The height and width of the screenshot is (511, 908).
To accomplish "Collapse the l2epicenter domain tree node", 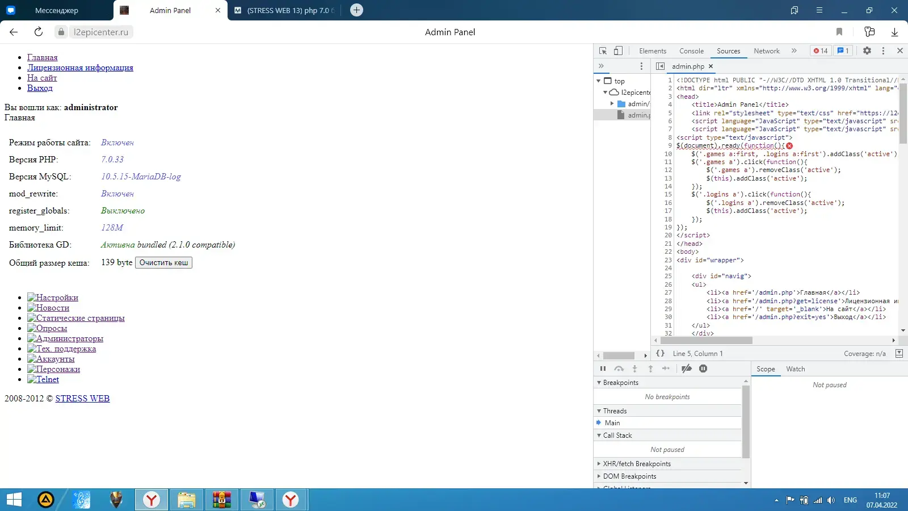I will (x=605, y=93).
